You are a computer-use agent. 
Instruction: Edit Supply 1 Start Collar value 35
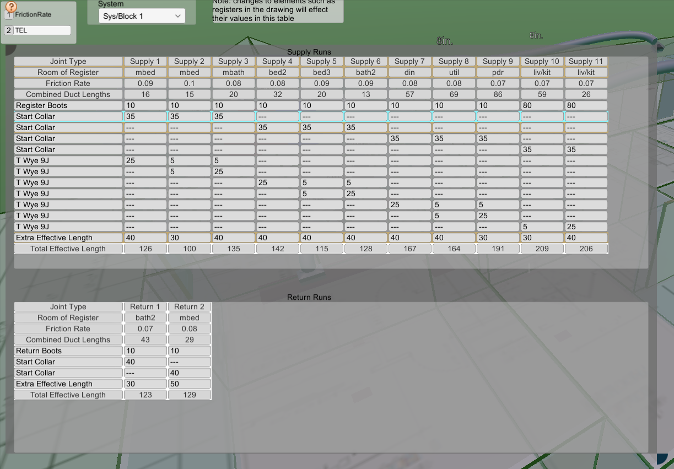[x=145, y=116]
